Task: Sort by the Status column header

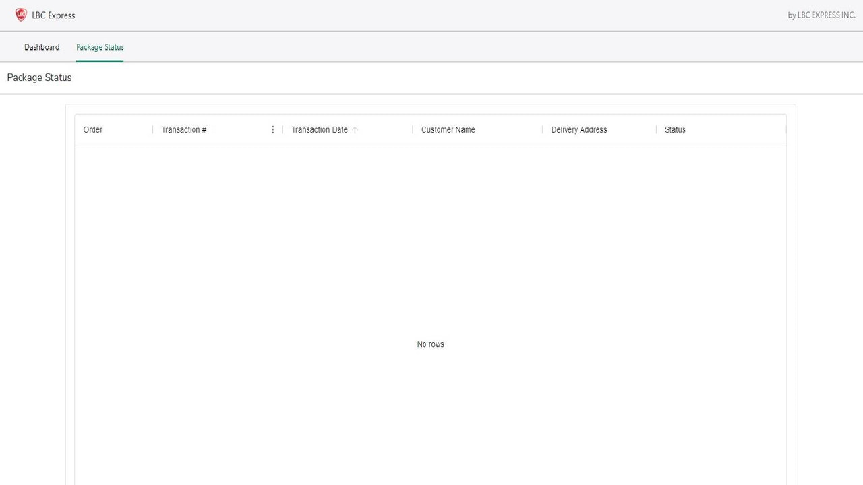Action: (674, 129)
